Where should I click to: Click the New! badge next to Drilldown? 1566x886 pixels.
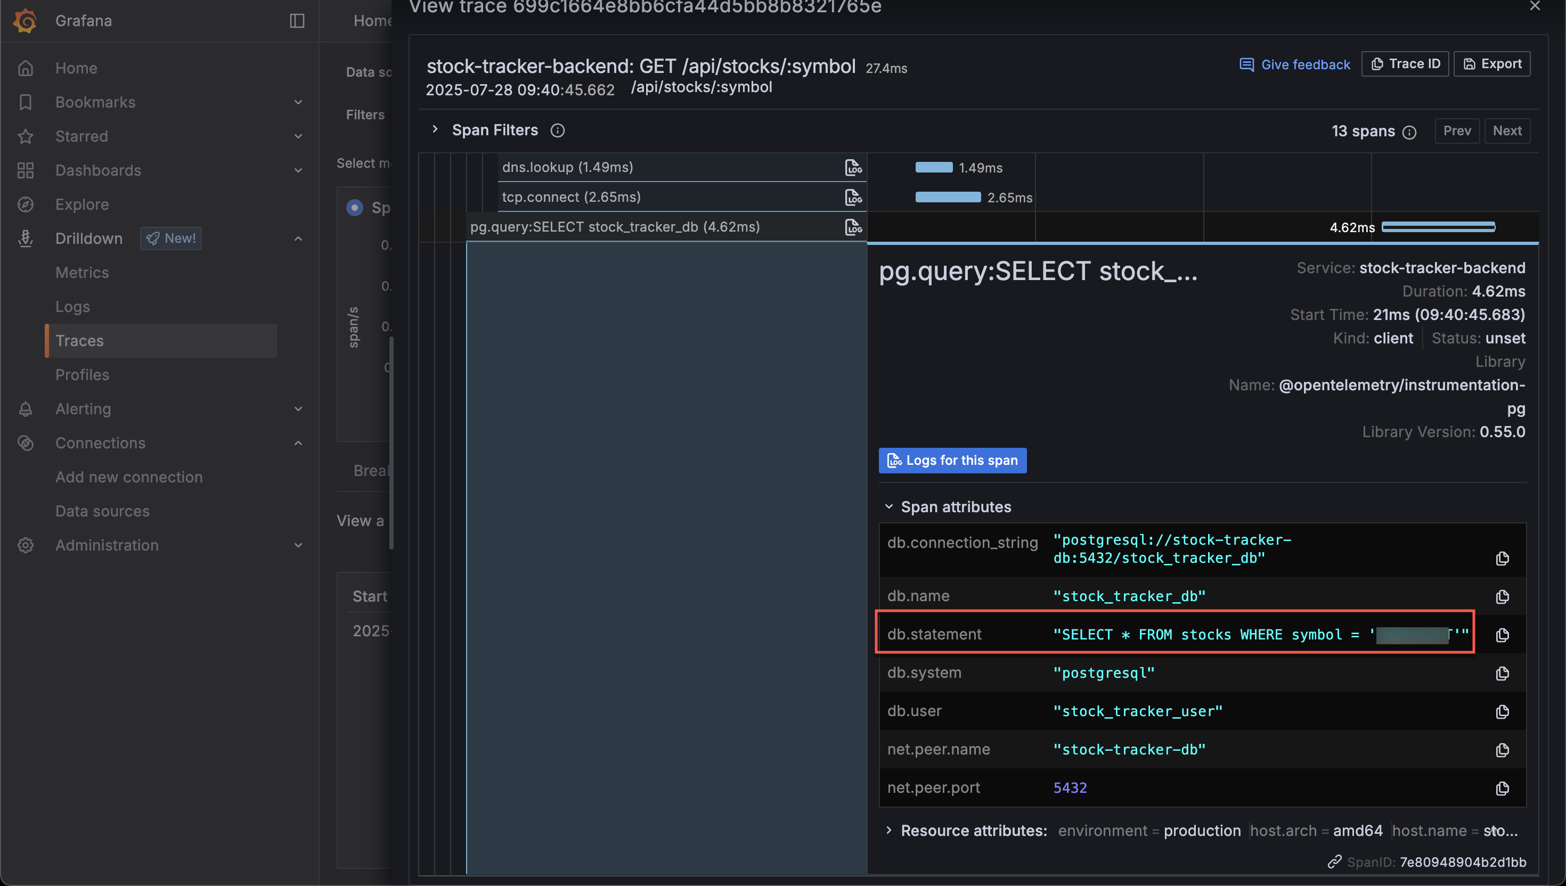pos(171,239)
